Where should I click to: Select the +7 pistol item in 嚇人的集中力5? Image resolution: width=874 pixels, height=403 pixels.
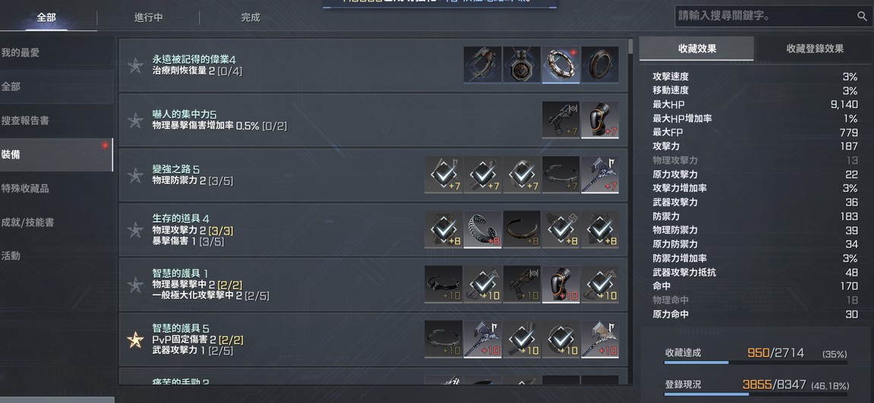click(561, 119)
